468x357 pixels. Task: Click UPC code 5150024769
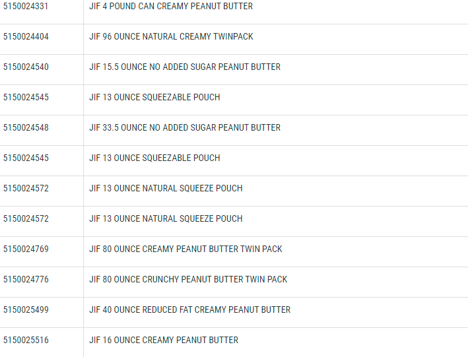tap(26, 249)
